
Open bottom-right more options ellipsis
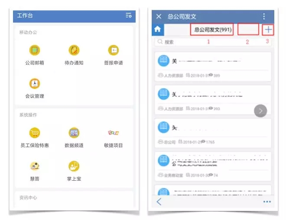pyautogui.click(x=267, y=202)
